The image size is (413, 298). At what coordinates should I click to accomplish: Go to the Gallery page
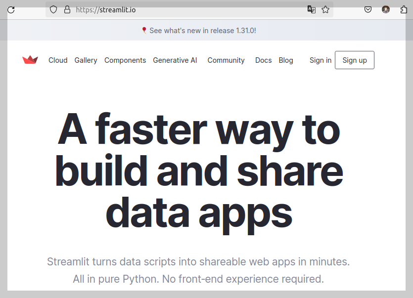point(86,60)
